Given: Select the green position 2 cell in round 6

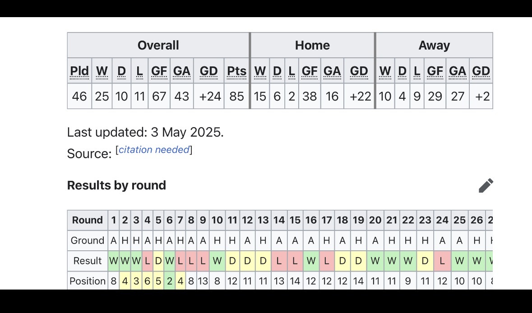Looking at the screenshot, I should (169, 281).
